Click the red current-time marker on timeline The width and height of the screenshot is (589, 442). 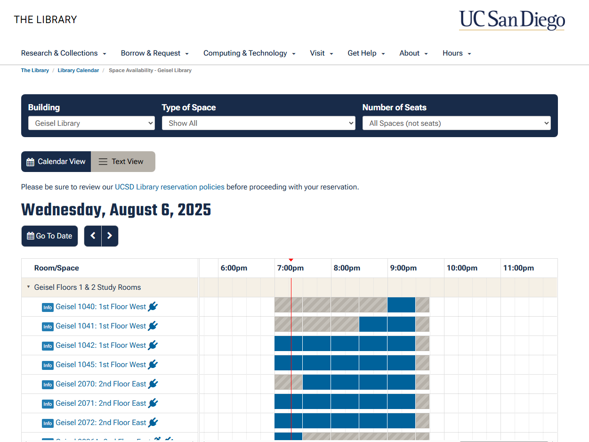coord(291,260)
